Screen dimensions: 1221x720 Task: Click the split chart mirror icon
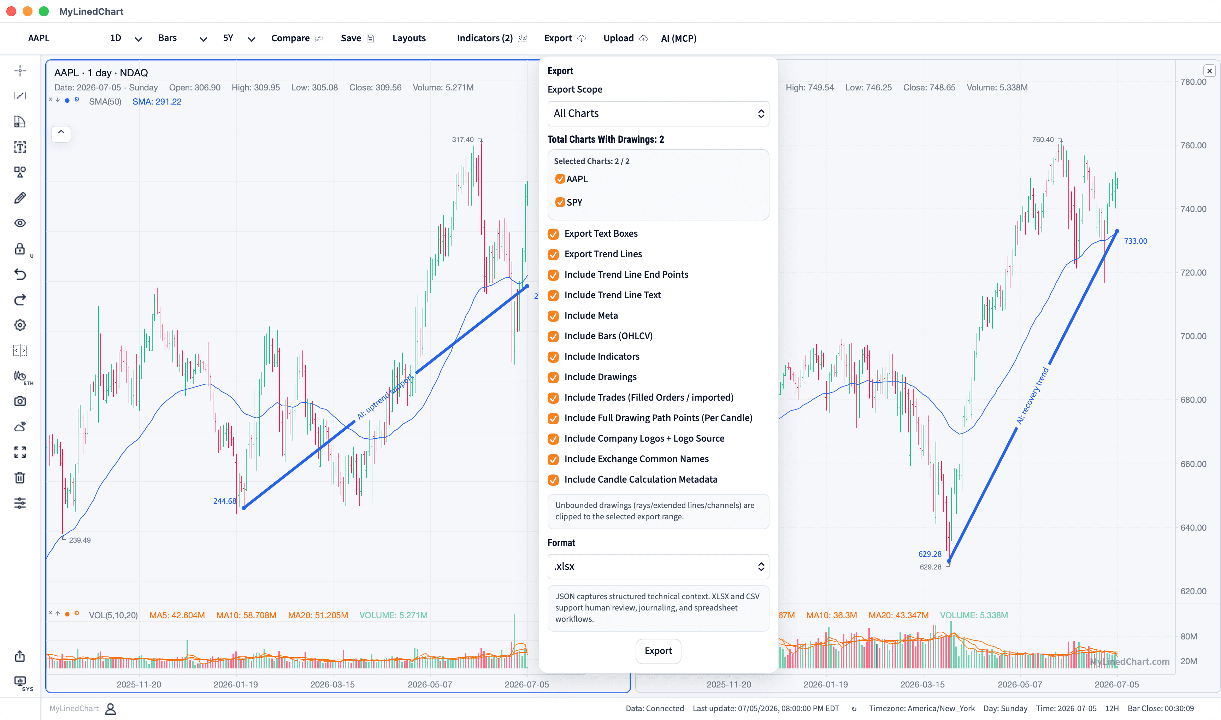pyautogui.click(x=20, y=350)
